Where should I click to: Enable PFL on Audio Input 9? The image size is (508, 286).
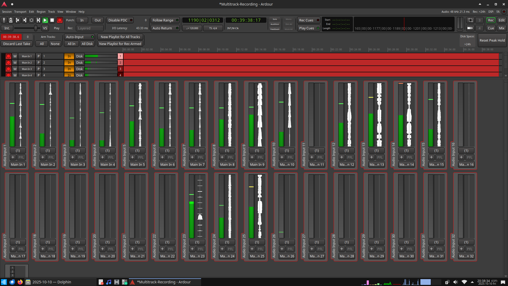coord(260,157)
